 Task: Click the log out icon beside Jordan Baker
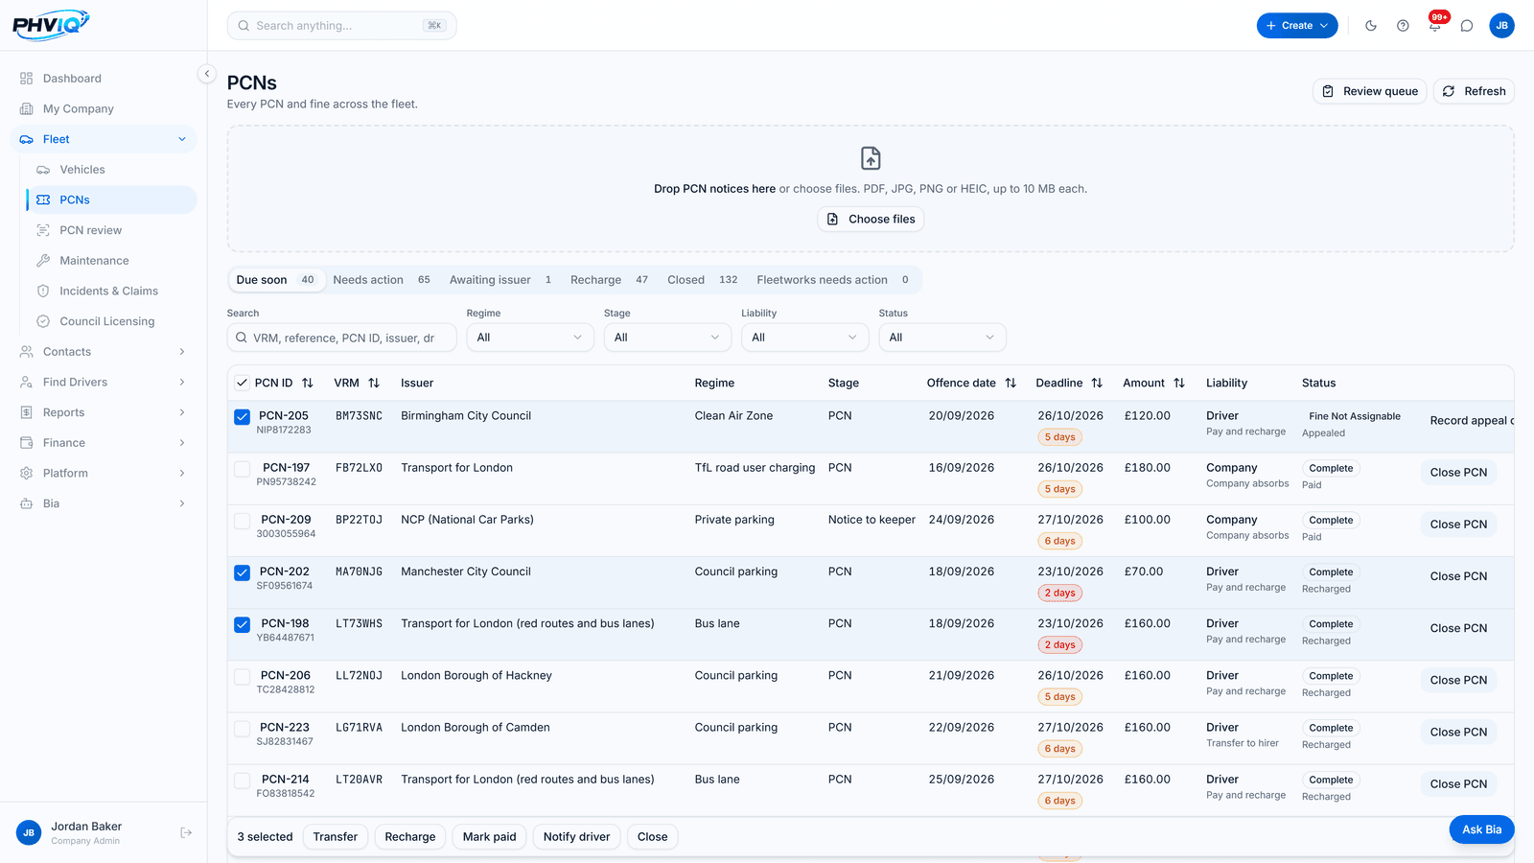point(186,832)
